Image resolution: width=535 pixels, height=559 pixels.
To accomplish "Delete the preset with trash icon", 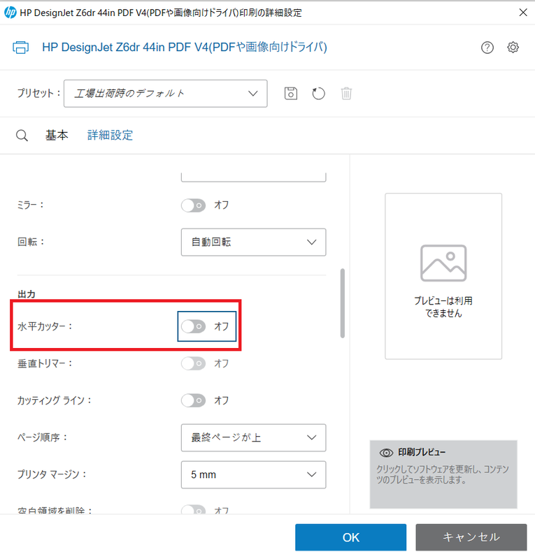I will (346, 94).
